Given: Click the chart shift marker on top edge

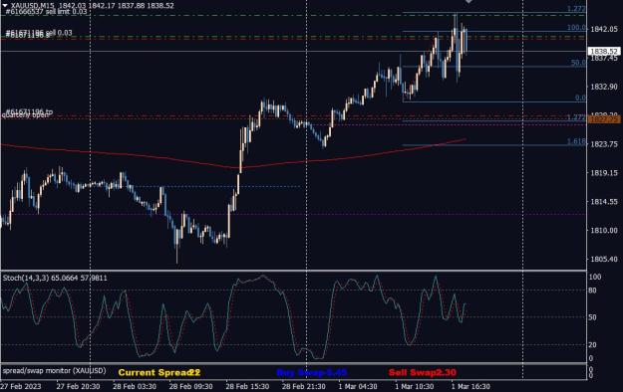Looking at the screenshot, I should (468, 2).
